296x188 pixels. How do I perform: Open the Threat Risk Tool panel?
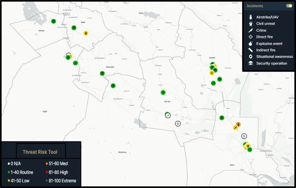pos(40,152)
